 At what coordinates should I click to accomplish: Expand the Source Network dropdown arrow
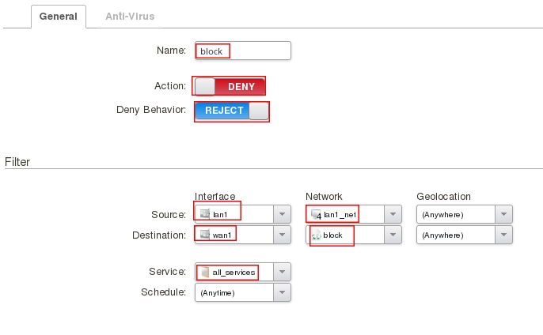(x=393, y=214)
